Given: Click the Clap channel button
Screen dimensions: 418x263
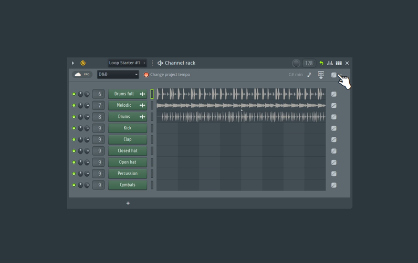Looking at the screenshot, I should [x=128, y=139].
